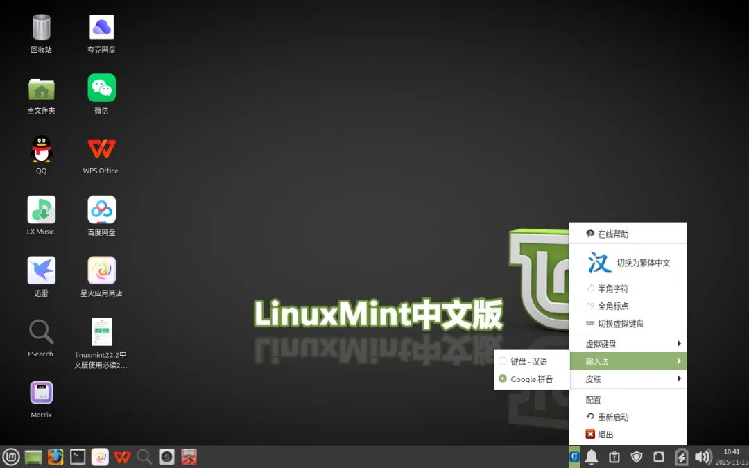Open the battery charging tray icon

point(681,457)
